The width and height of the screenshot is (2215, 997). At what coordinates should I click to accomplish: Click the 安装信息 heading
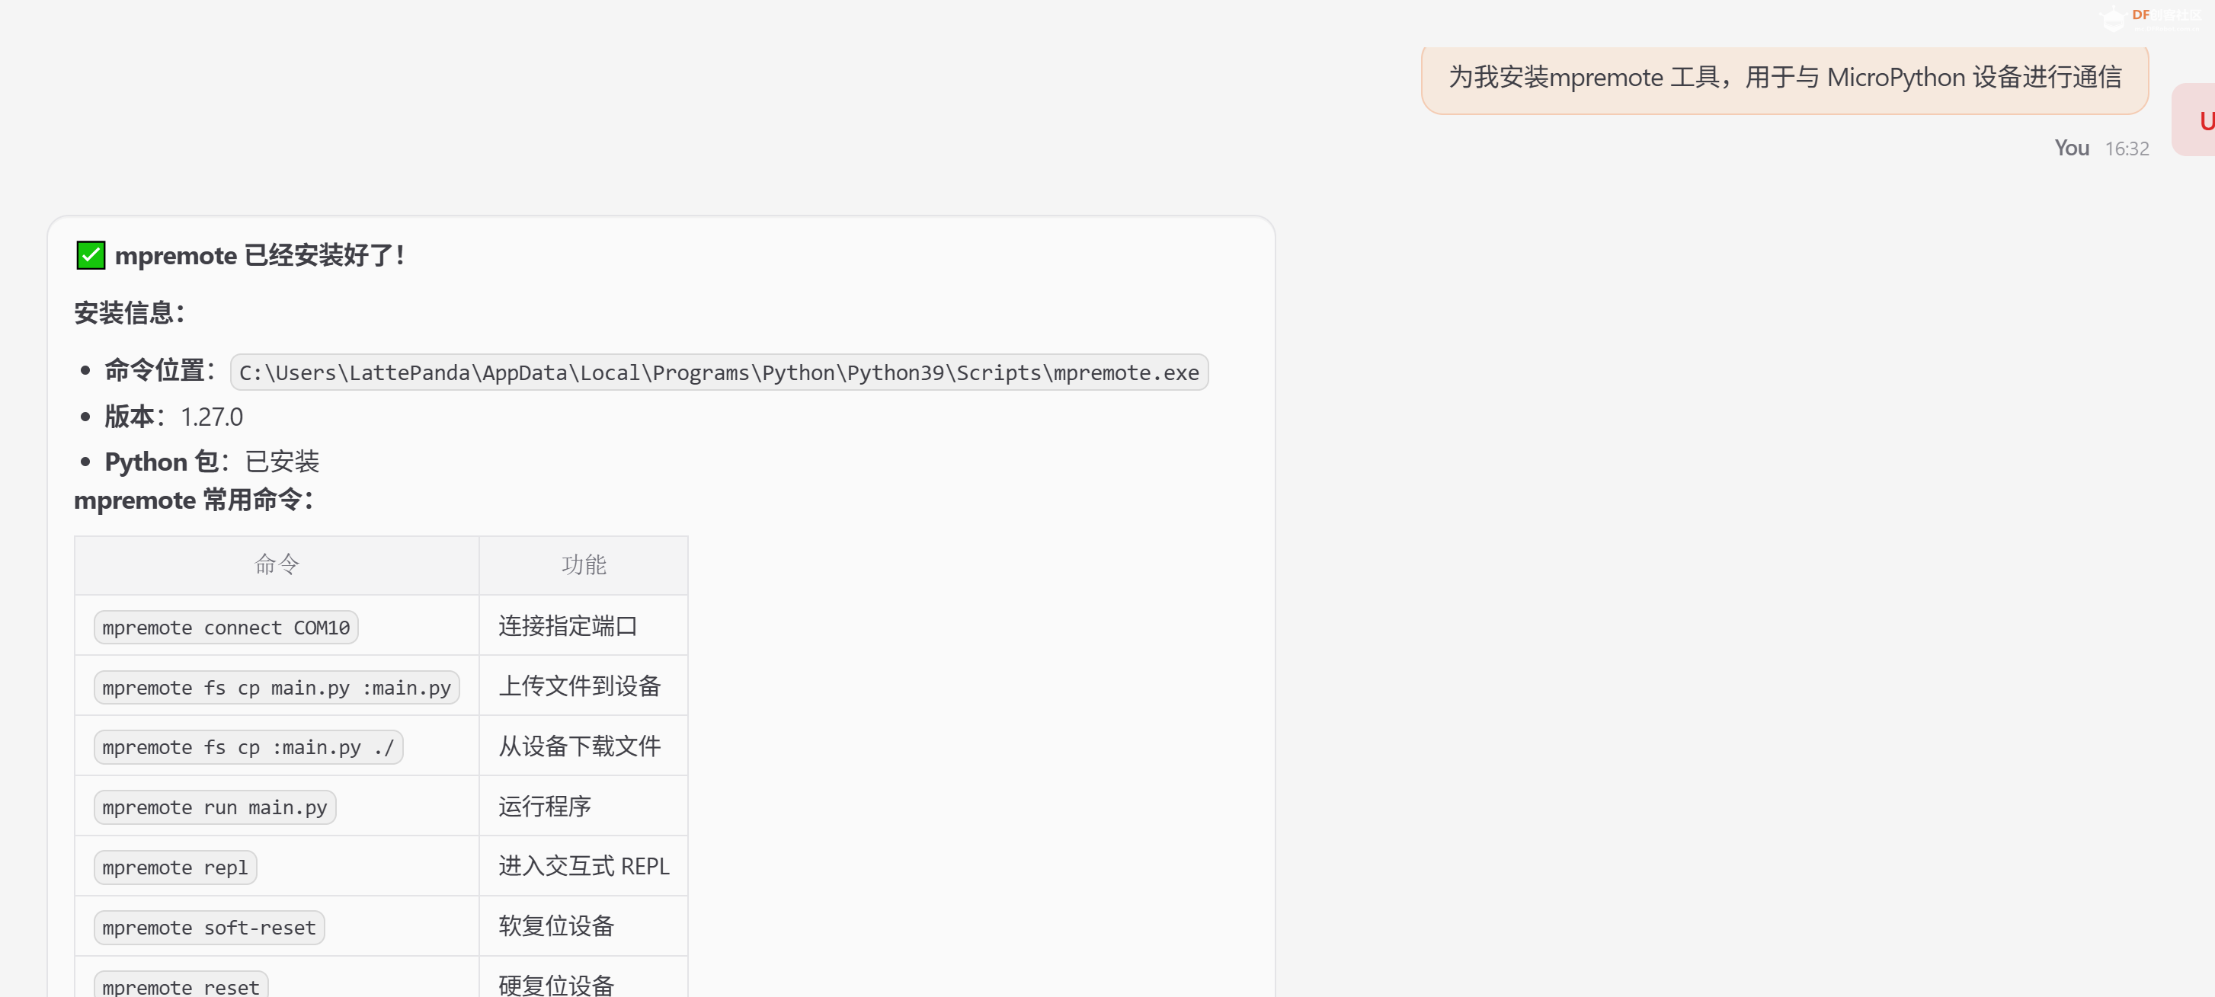pos(128,313)
